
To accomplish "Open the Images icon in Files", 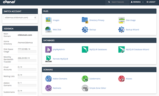I will 48,20.
